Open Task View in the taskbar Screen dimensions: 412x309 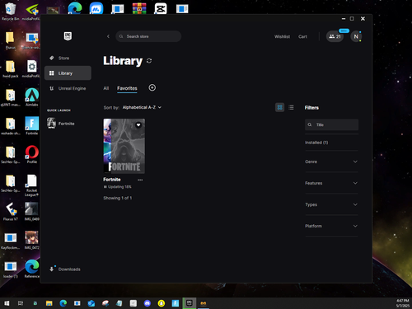point(21,303)
